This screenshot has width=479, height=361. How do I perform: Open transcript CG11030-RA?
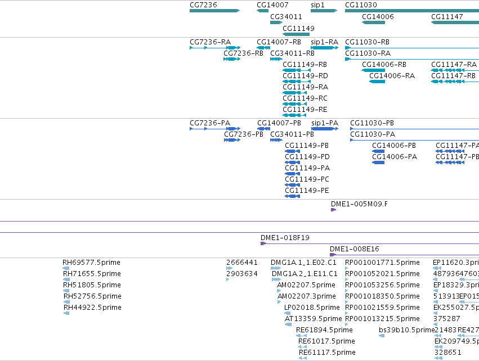coord(368,53)
